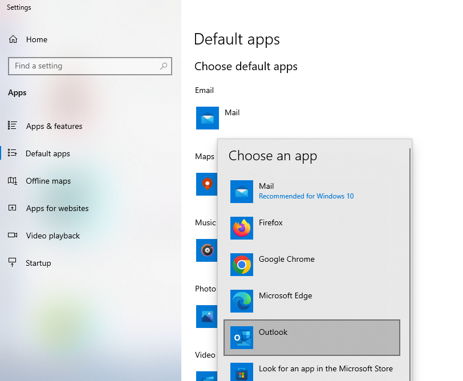Viewport: 463px width, 381px height.
Task: Click the Settings window title
Action: (x=19, y=7)
